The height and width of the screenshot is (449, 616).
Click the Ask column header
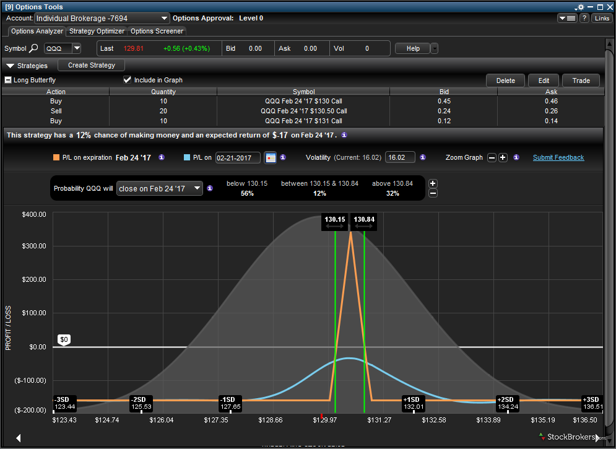coord(551,92)
